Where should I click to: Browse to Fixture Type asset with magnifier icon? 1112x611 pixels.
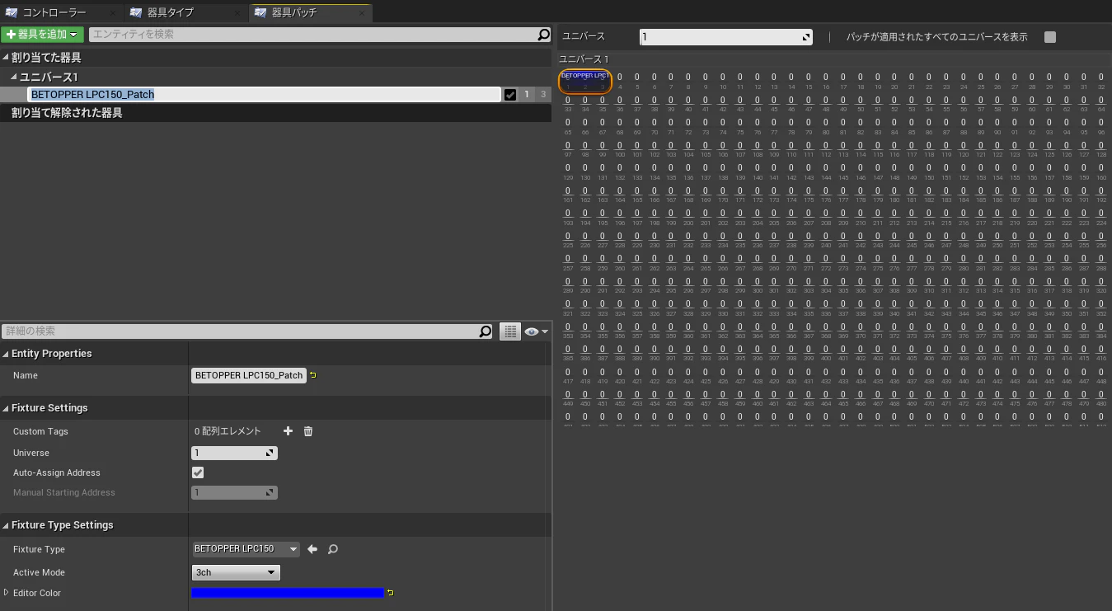click(333, 549)
